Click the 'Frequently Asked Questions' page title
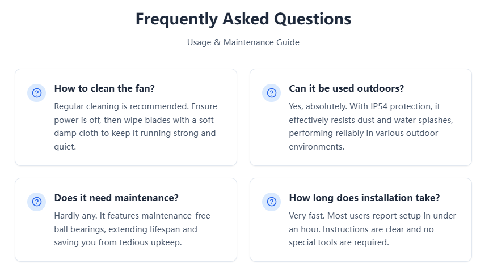 point(243,19)
